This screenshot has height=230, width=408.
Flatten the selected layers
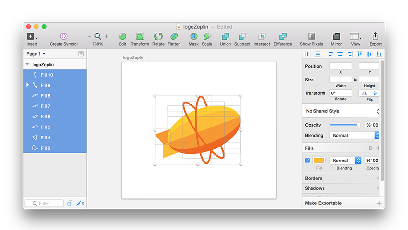pyautogui.click(x=174, y=36)
